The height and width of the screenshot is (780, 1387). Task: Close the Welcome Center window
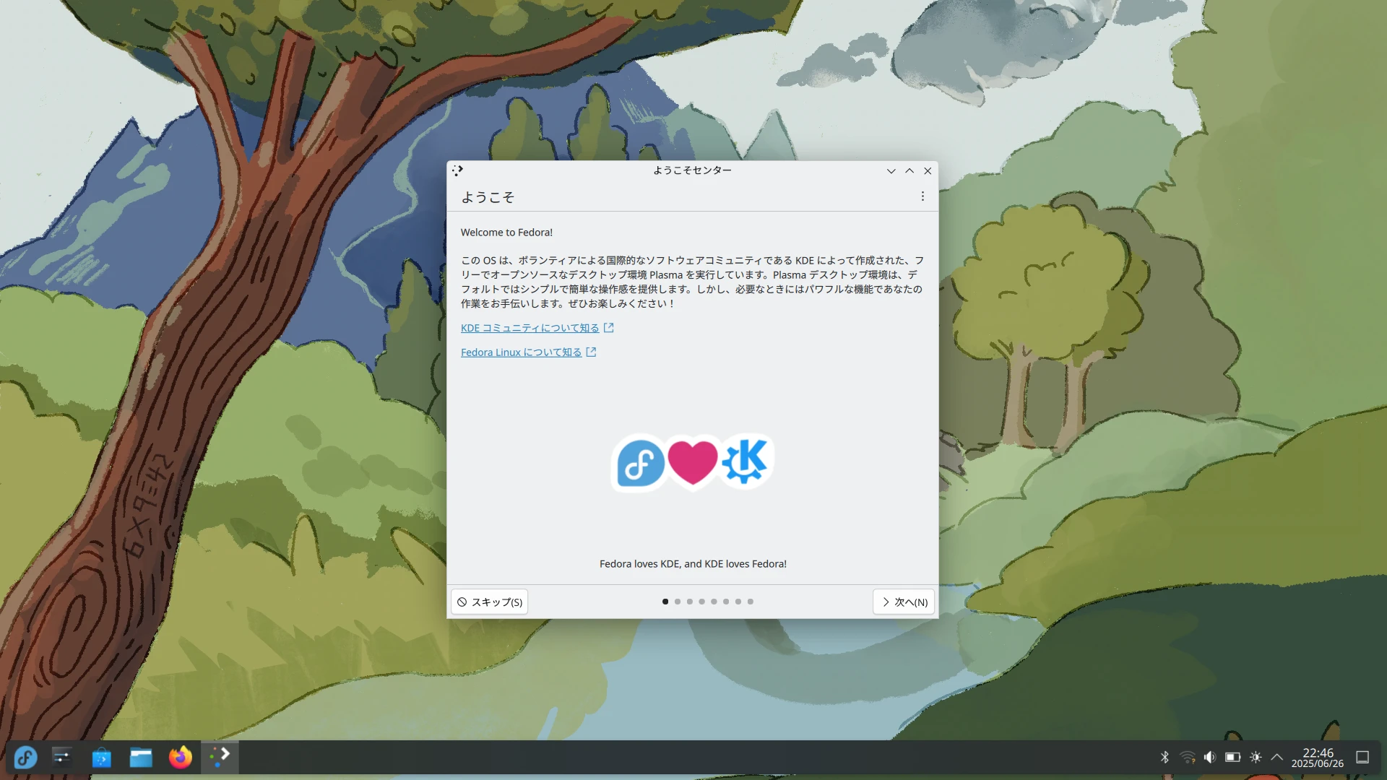pyautogui.click(x=928, y=171)
